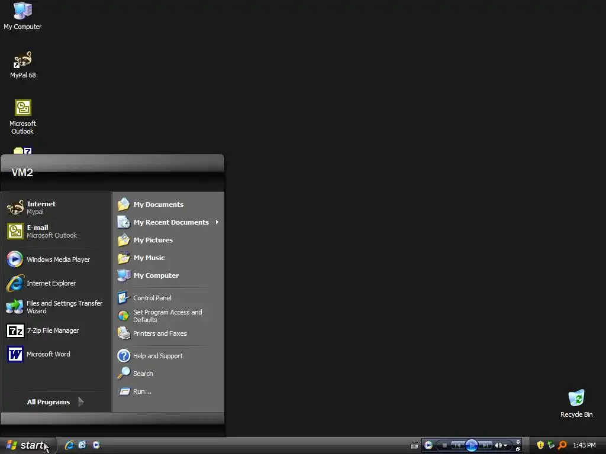
Task: Click Safely Remove Hardware tray icon
Action: (552, 445)
